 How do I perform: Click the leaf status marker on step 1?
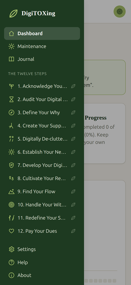point(73,86)
